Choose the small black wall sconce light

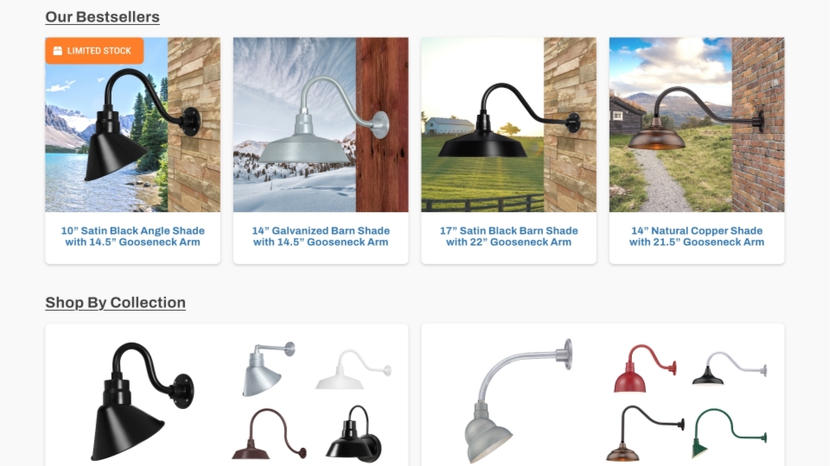[x=354, y=434]
